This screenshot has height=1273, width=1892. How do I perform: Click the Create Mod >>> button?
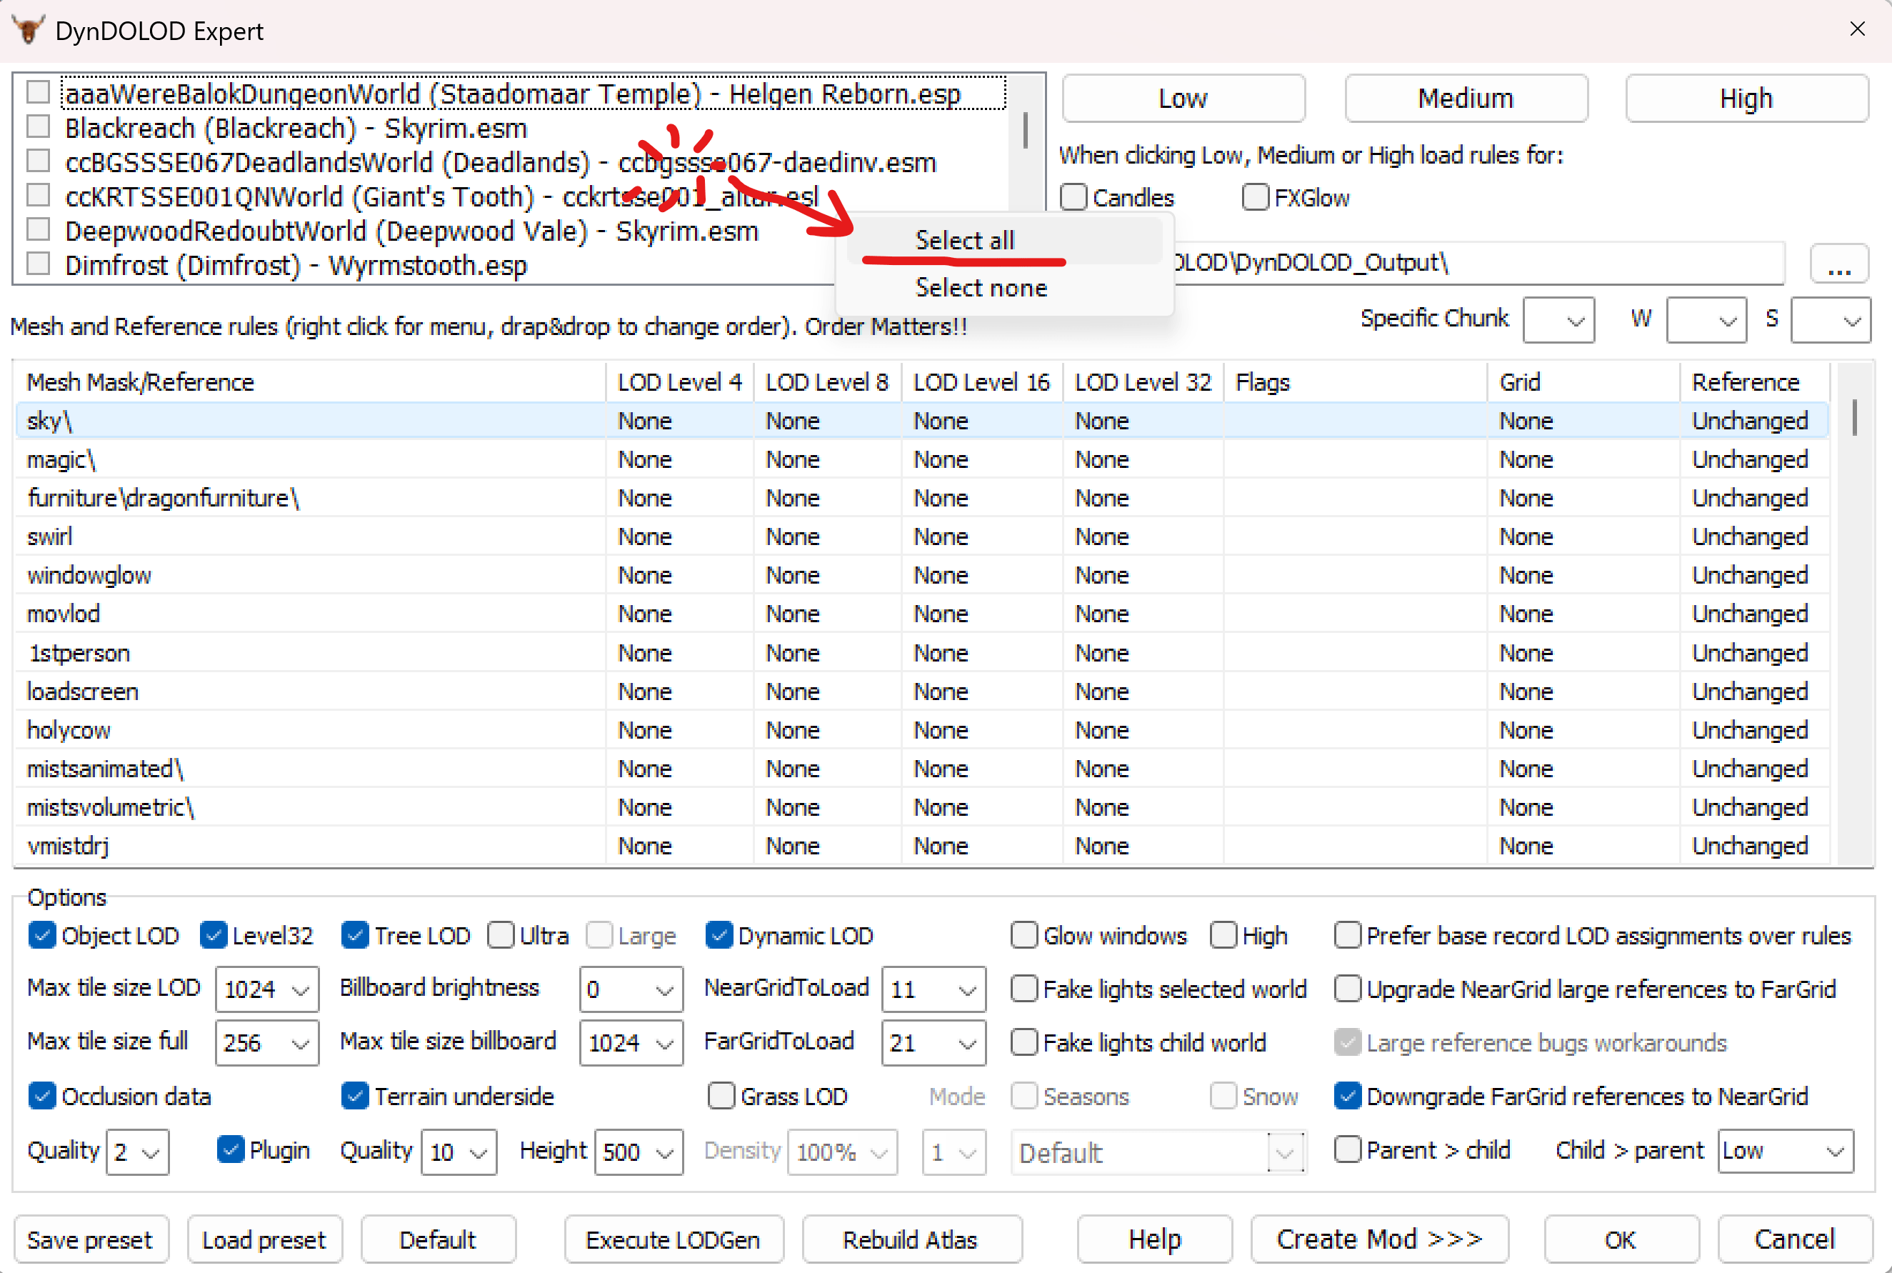pyautogui.click(x=1378, y=1239)
